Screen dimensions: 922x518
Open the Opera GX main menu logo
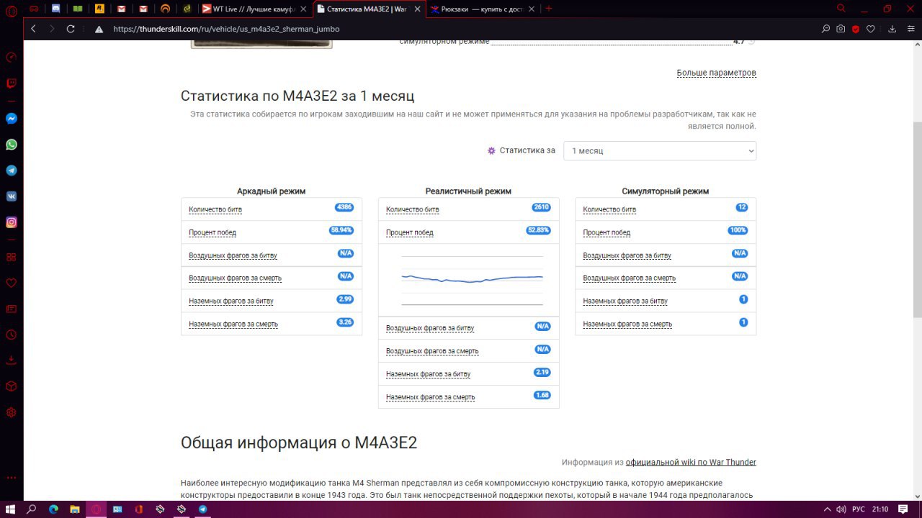coord(12,10)
